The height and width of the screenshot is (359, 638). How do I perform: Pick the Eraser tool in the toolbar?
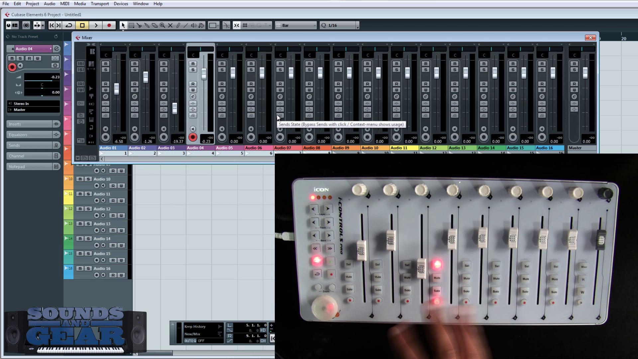[x=147, y=25]
